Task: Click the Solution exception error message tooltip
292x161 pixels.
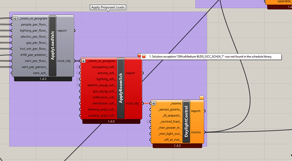Action: (211, 57)
